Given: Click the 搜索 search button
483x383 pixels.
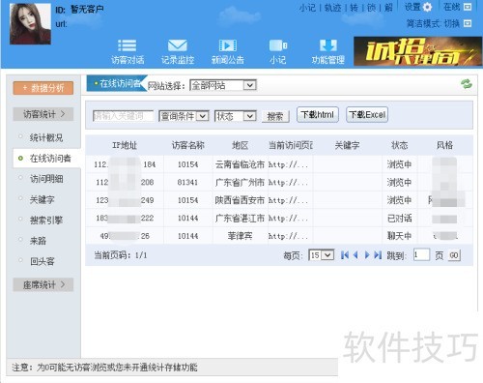Looking at the screenshot, I should pos(275,116).
